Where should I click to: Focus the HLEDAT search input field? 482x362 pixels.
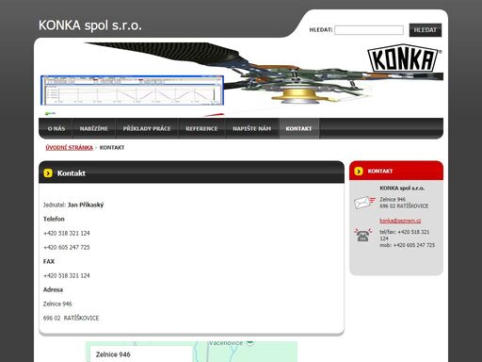tap(369, 30)
